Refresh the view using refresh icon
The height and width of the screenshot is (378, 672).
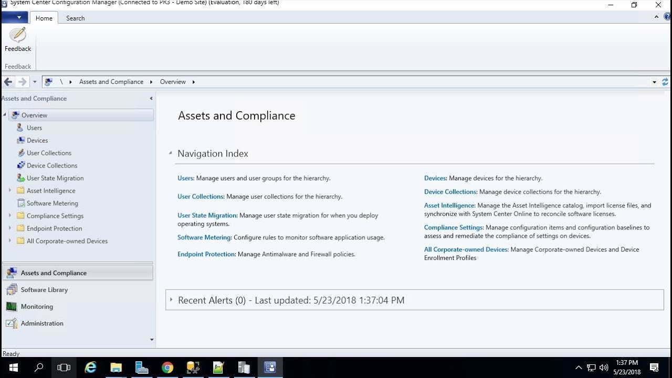click(665, 82)
